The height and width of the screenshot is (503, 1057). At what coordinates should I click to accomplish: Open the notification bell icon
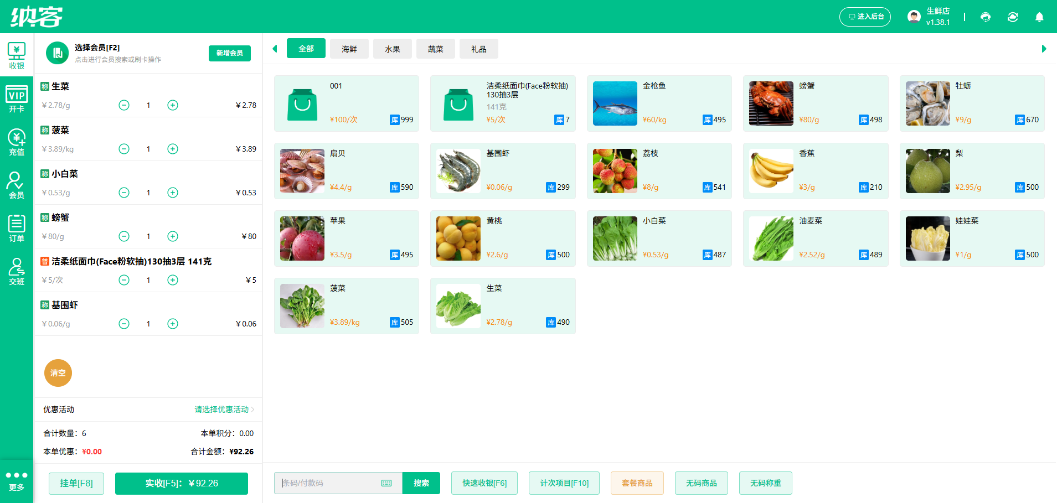(x=1039, y=17)
